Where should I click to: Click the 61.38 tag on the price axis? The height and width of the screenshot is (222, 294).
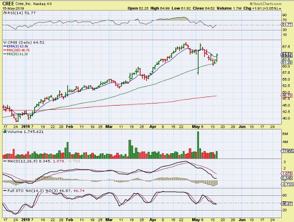(x=287, y=62)
